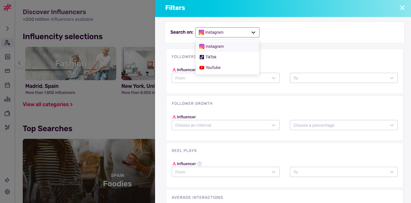Open the campaigns megaphone sidebar icon
Image resolution: width=411 pixels, height=203 pixels.
[7, 180]
